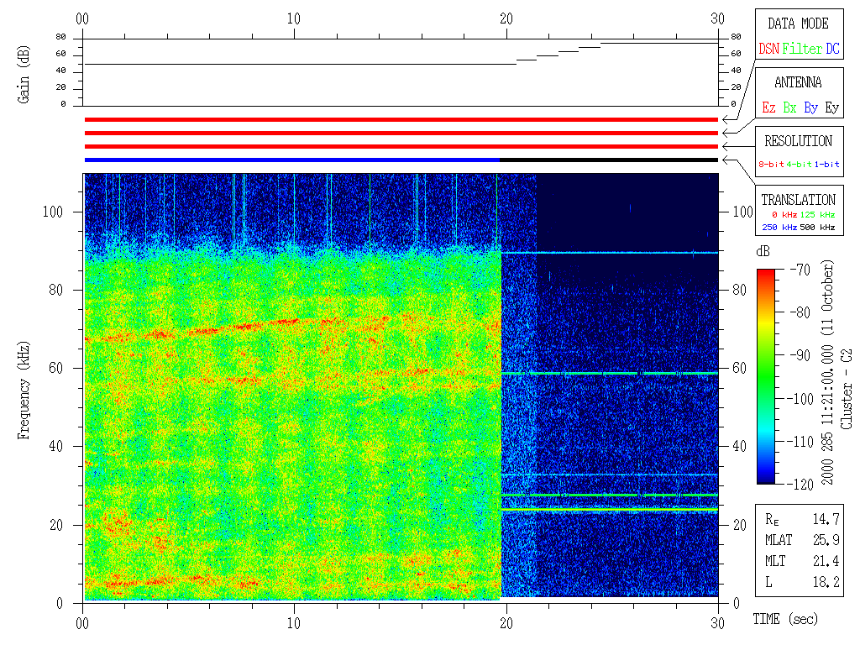Click the 1-bit resolution label
This screenshot has height=645, width=860.
(x=827, y=165)
